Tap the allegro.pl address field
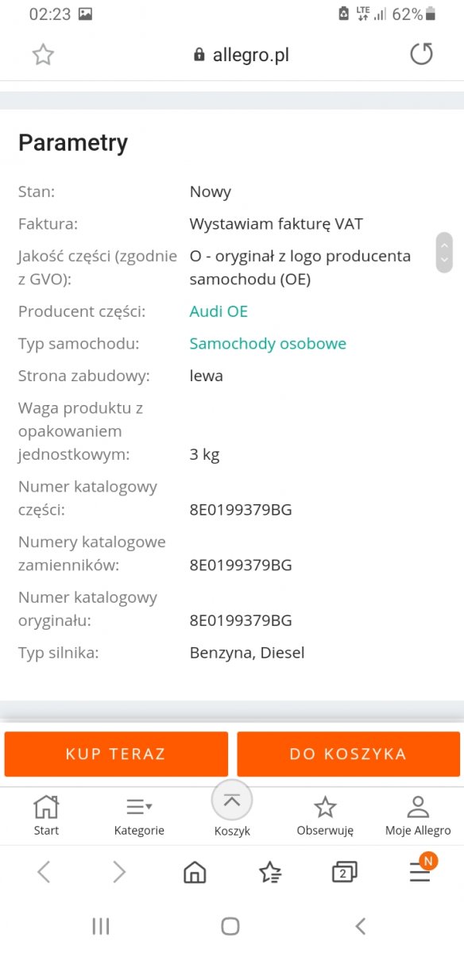The width and height of the screenshot is (464, 953). pyautogui.click(x=242, y=55)
